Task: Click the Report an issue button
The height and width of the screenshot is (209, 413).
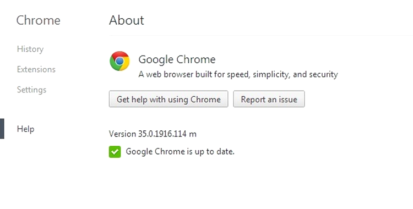Action: [x=269, y=99]
